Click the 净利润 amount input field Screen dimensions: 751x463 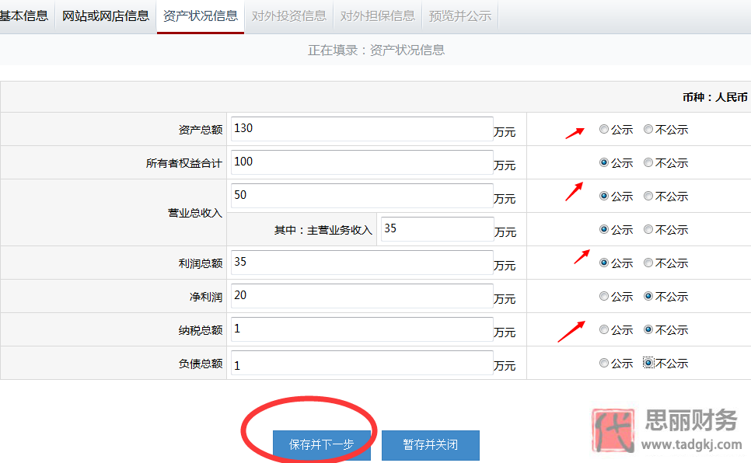pos(361,296)
